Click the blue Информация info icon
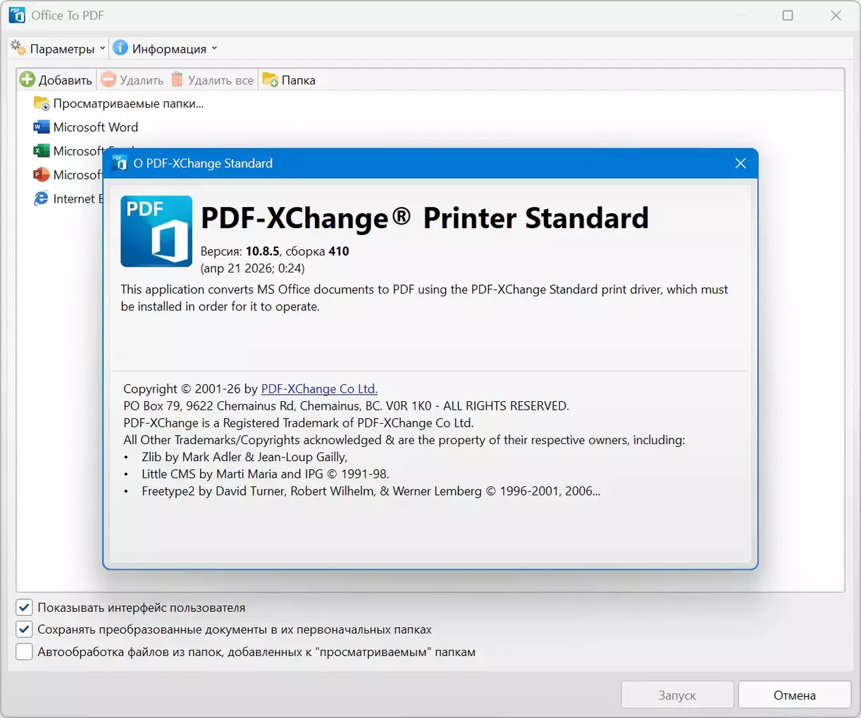 [x=120, y=48]
